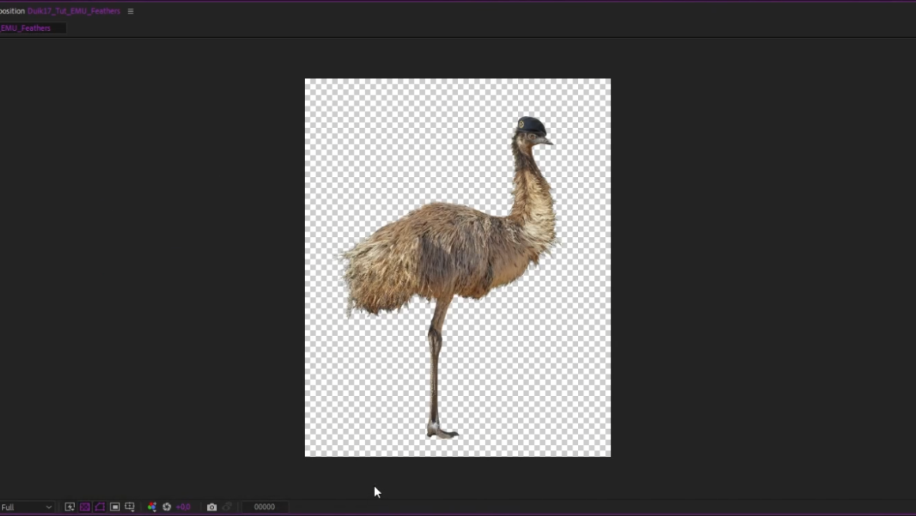Toggle mask and shape path visibility
This screenshot has height=516, width=916.
[99, 507]
